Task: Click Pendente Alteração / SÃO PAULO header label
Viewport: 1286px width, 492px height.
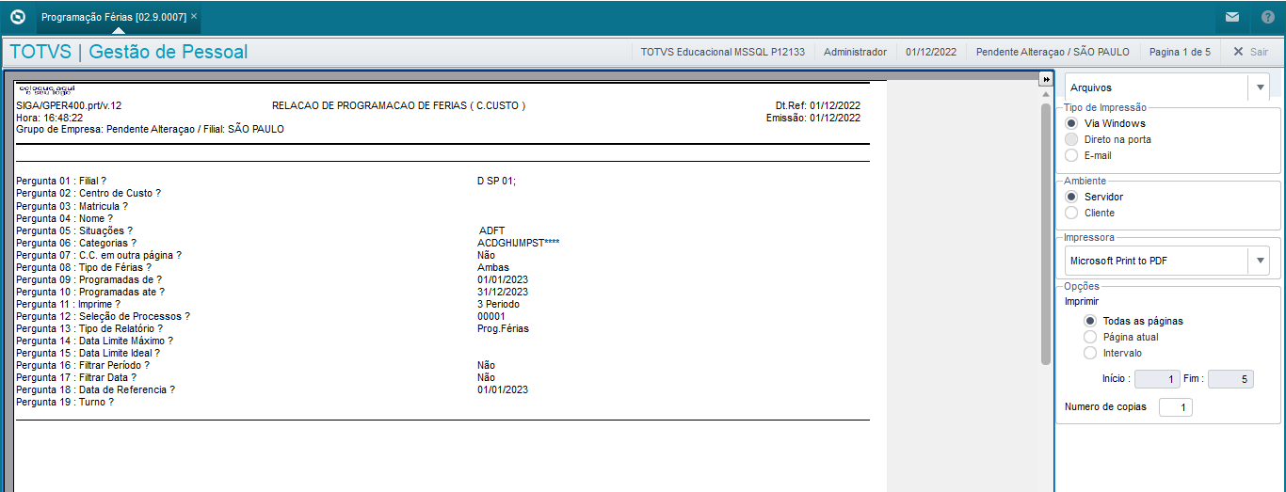Action: tap(1053, 52)
